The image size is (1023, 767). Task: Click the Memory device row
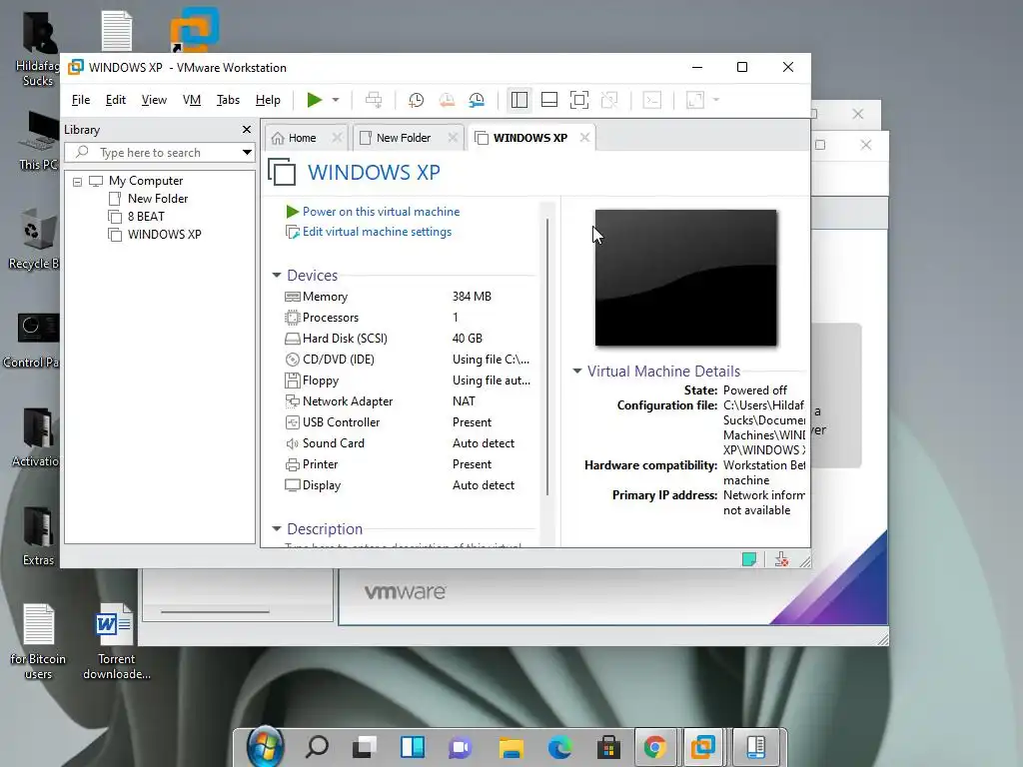point(409,296)
